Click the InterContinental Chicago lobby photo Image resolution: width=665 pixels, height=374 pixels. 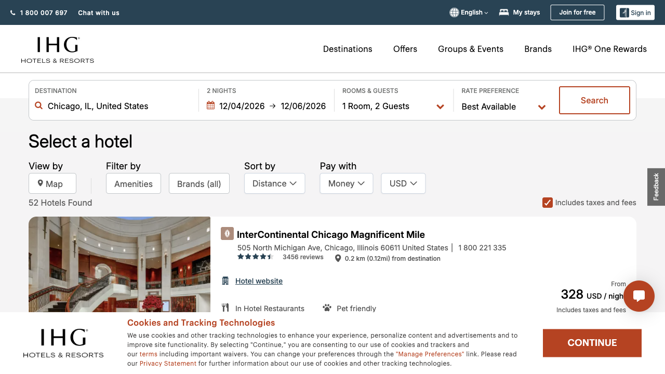click(x=119, y=264)
